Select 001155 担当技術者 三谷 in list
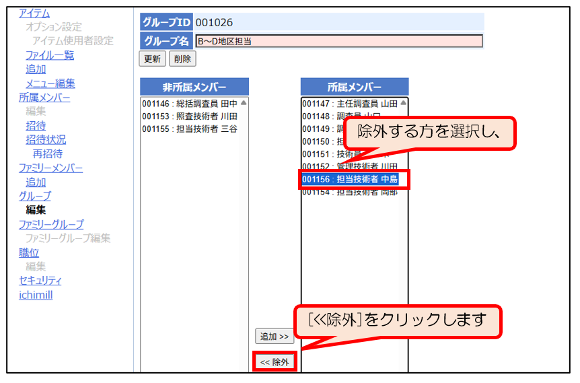Viewport: 580px width, 383px height. tap(189, 129)
